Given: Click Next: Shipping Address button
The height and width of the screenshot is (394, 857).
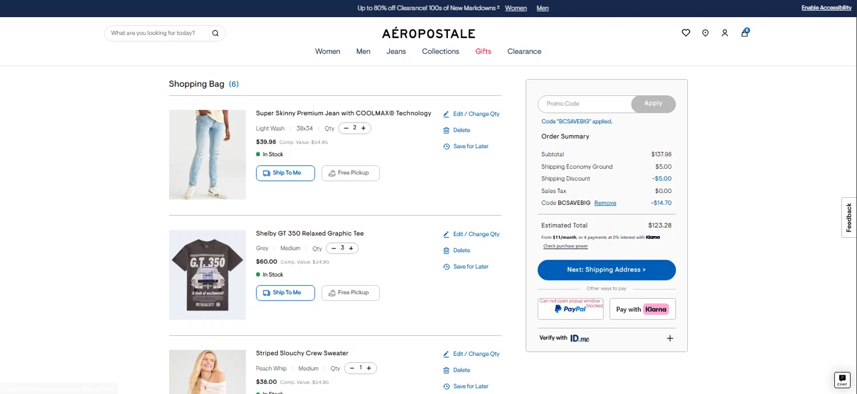Looking at the screenshot, I should coord(607,270).
